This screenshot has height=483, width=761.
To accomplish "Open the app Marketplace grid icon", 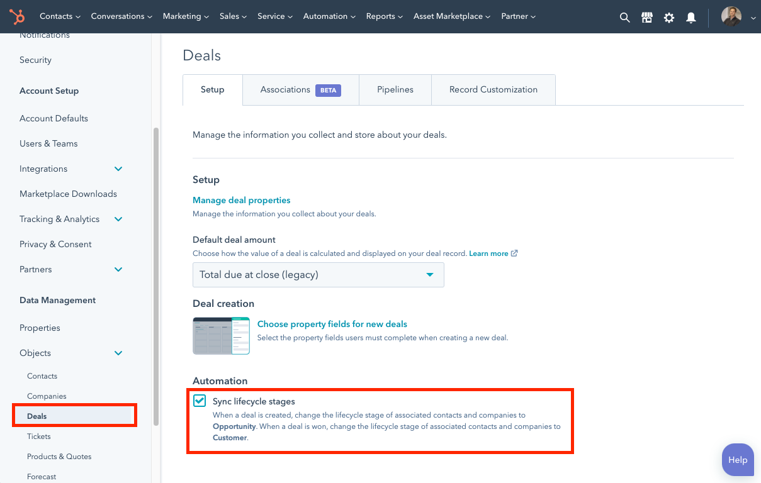I will [x=646, y=17].
